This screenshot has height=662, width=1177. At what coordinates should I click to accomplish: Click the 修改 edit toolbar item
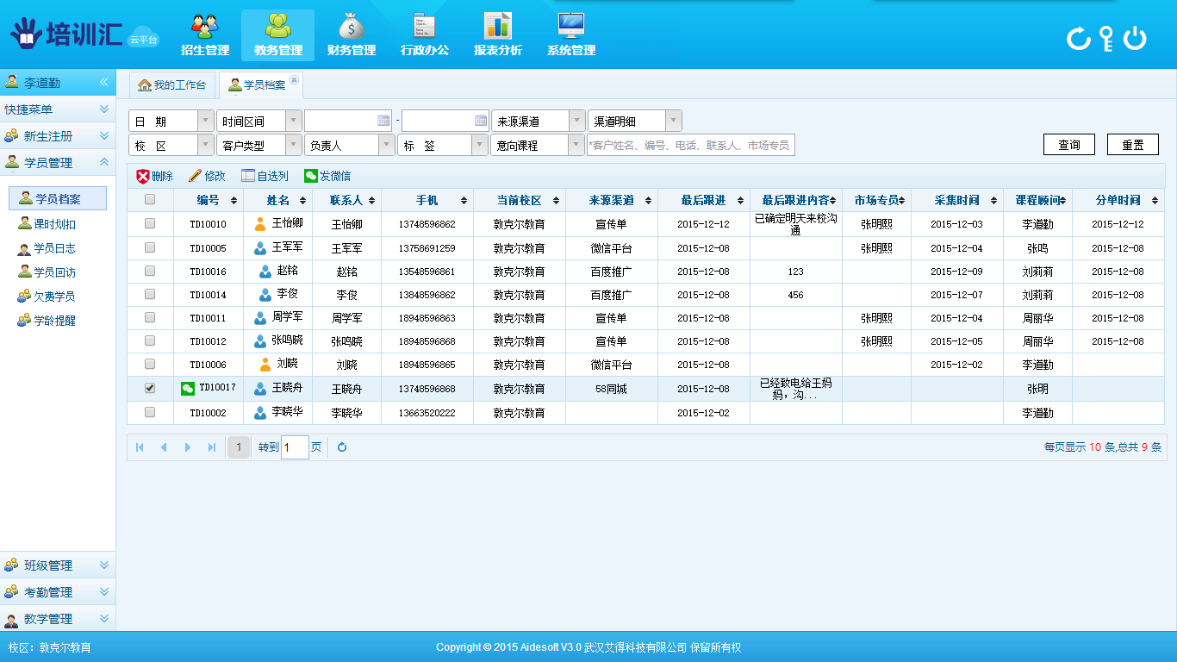[207, 176]
